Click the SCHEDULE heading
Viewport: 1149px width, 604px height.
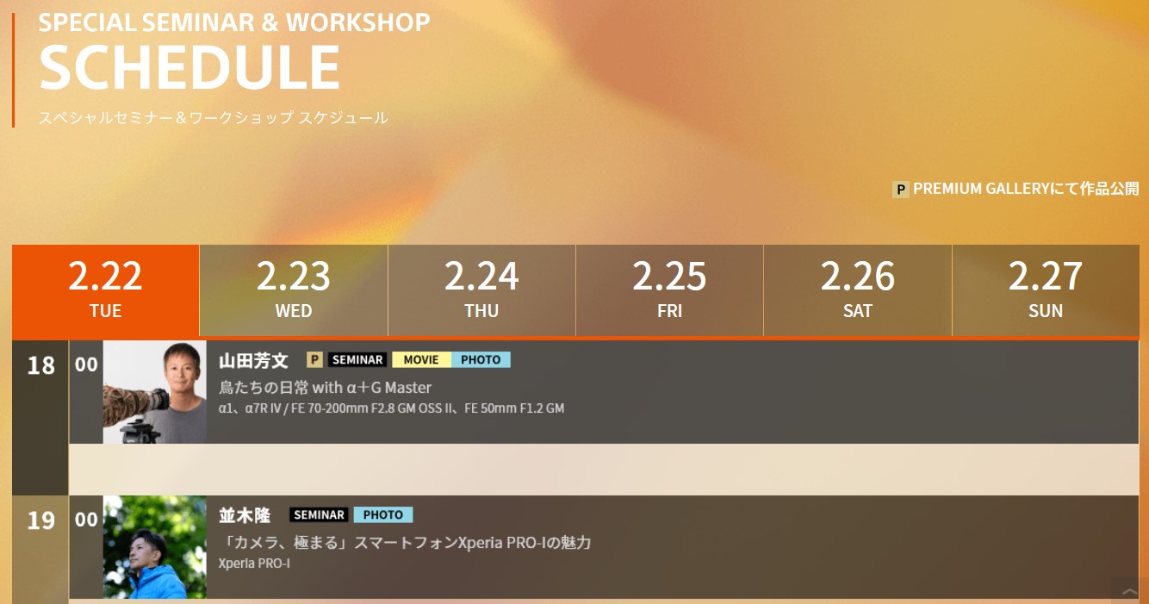click(189, 66)
